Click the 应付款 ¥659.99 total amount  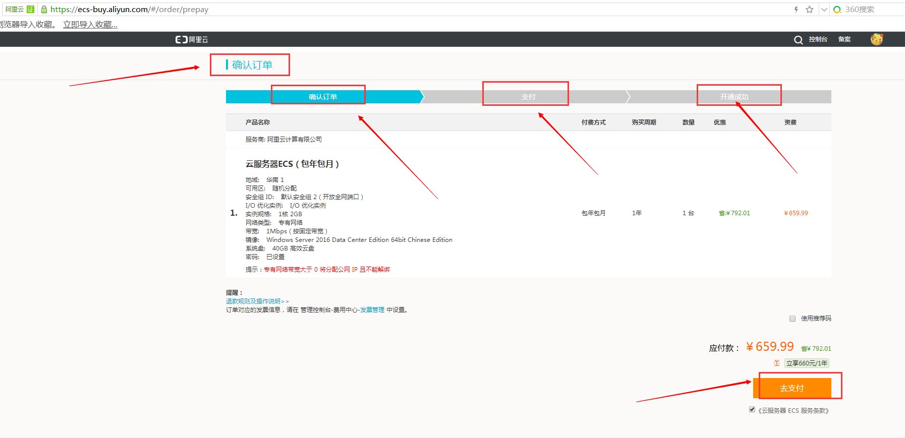(770, 347)
